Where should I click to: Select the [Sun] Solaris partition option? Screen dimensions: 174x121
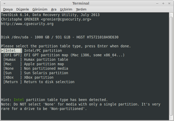tap(36, 73)
